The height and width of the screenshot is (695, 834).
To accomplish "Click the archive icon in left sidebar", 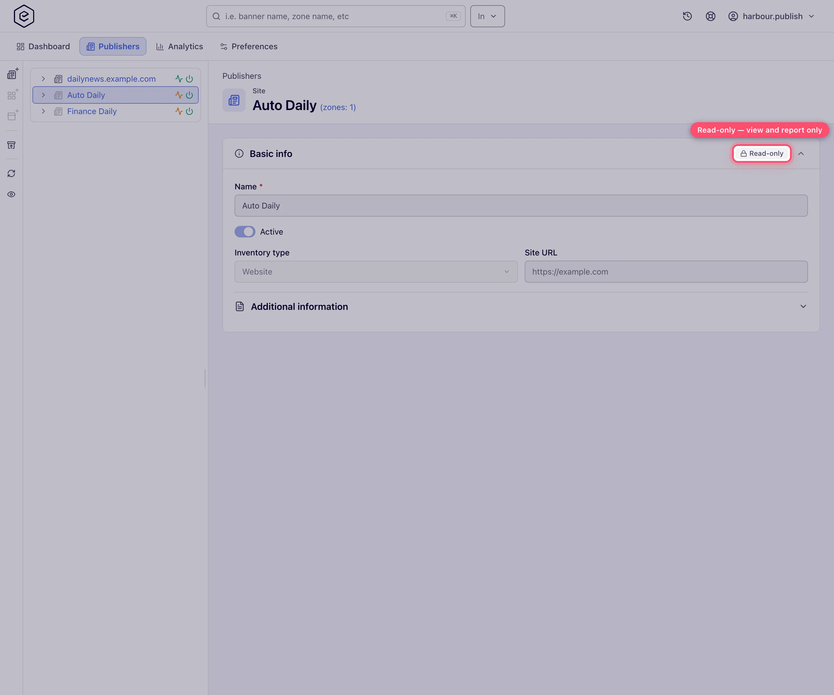I will (x=12, y=145).
